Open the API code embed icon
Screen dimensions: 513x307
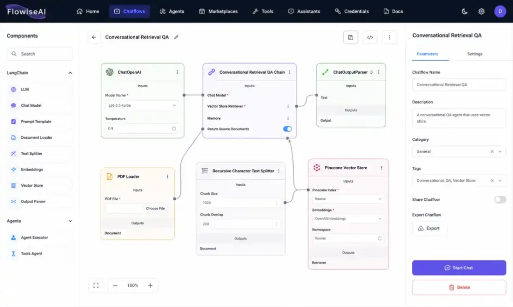370,37
